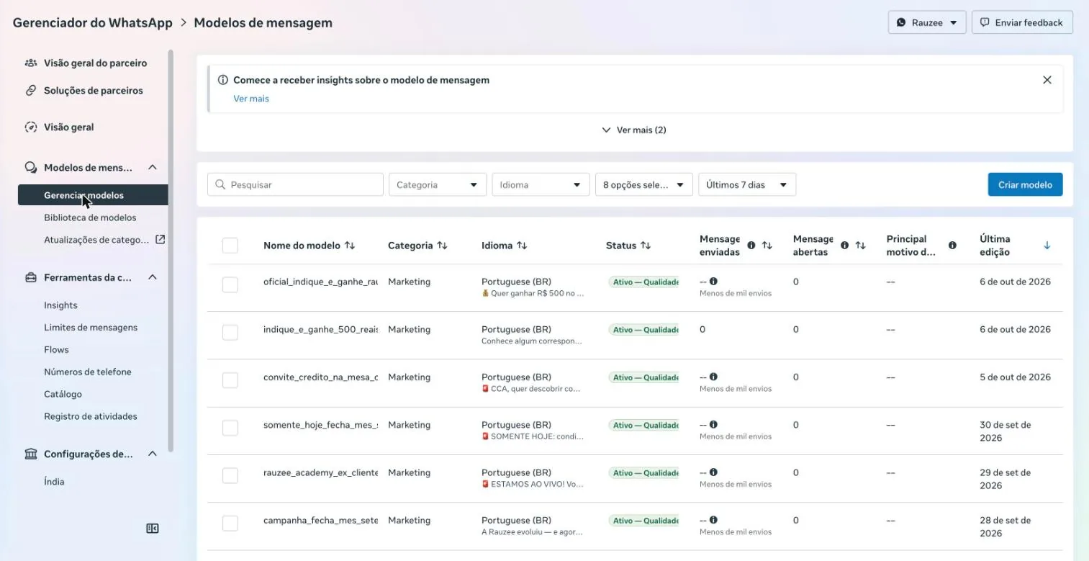This screenshot has height=561, width=1089.
Task: Sort table by Categoria arrows
Action: (x=442, y=246)
